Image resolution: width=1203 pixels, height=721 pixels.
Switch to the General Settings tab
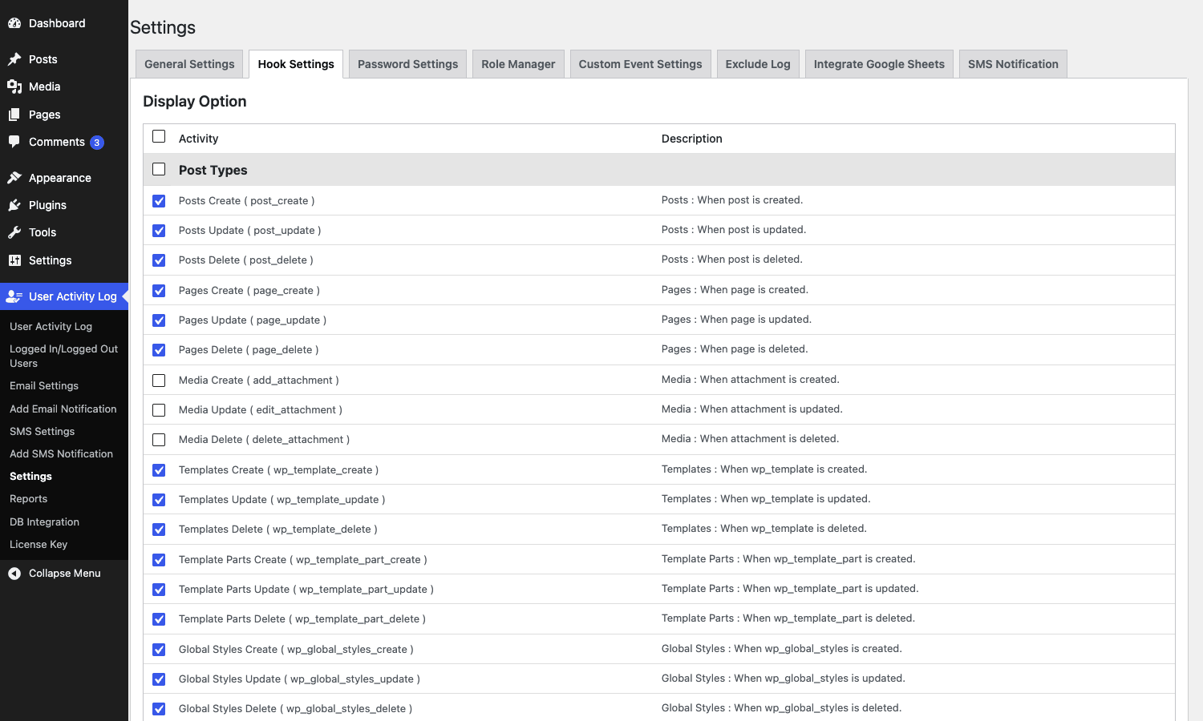(x=189, y=64)
